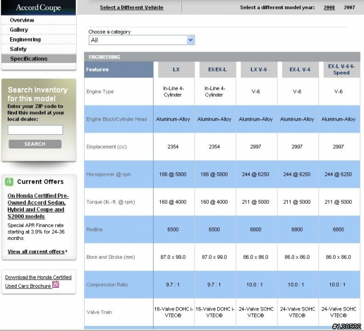Open the Safety menu item
Viewport: 364px width, 331px height.
18,49
